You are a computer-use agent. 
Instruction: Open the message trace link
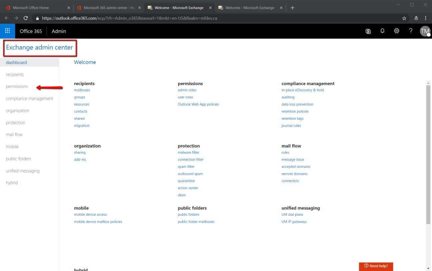pos(293,159)
